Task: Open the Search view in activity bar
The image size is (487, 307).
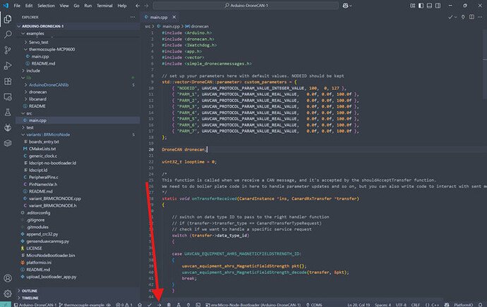Action: pos(8,35)
